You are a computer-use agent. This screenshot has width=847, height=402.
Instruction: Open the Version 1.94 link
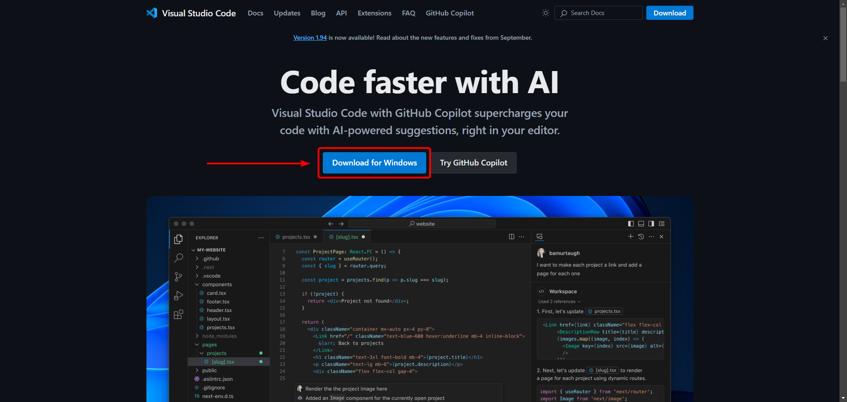coord(310,38)
